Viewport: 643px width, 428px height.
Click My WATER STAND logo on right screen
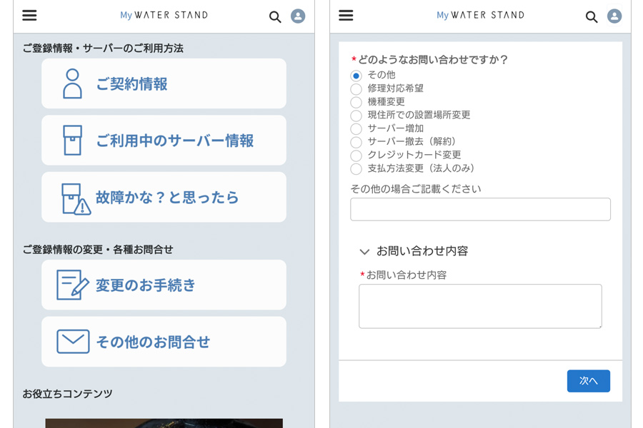pos(480,15)
